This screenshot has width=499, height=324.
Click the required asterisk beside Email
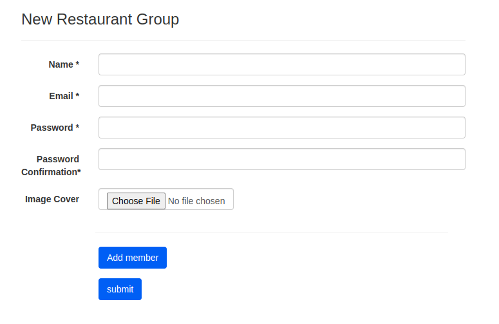click(77, 96)
